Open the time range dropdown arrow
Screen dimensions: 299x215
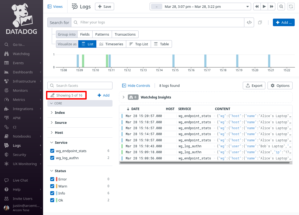[248, 7]
